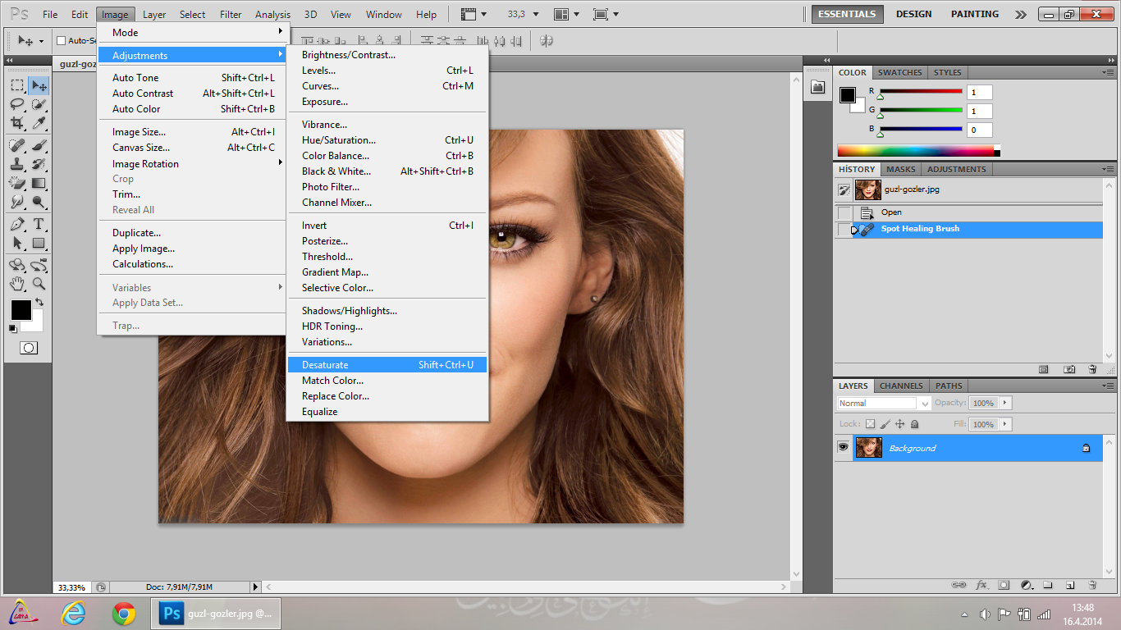Select the Crop tool

point(17,124)
